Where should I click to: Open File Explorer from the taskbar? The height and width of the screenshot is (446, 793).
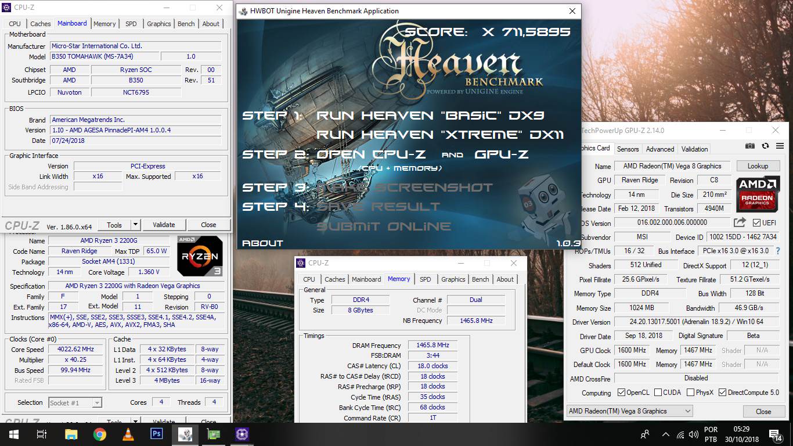pyautogui.click(x=71, y=434)
